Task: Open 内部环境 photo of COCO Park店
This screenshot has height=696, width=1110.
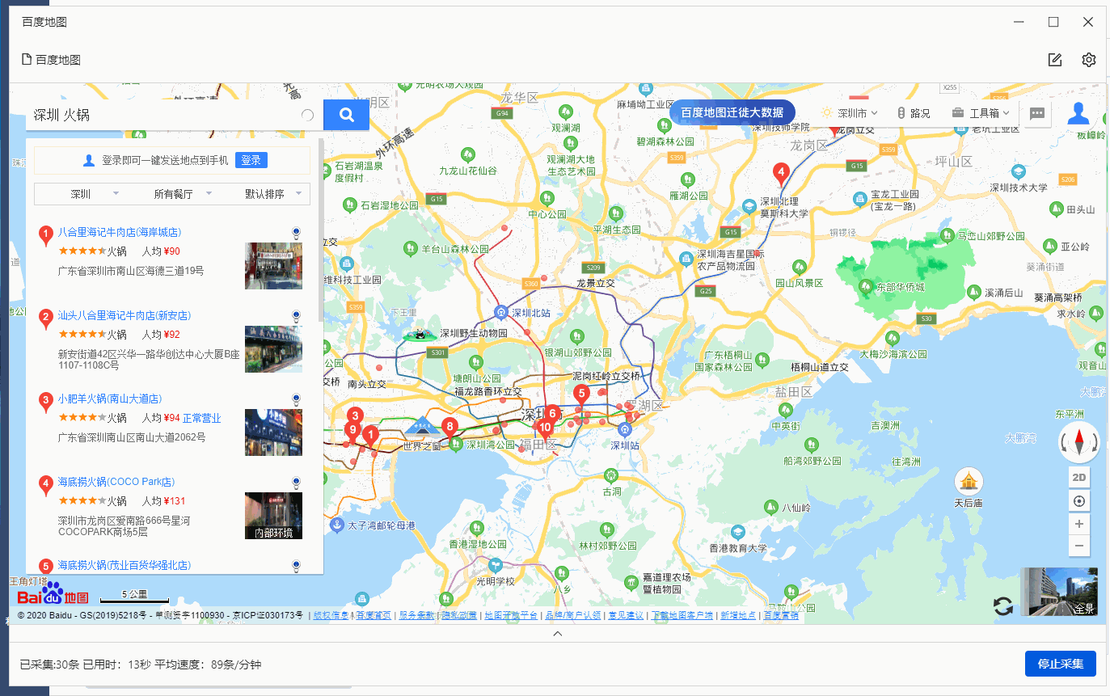Action: pos(273,516)
